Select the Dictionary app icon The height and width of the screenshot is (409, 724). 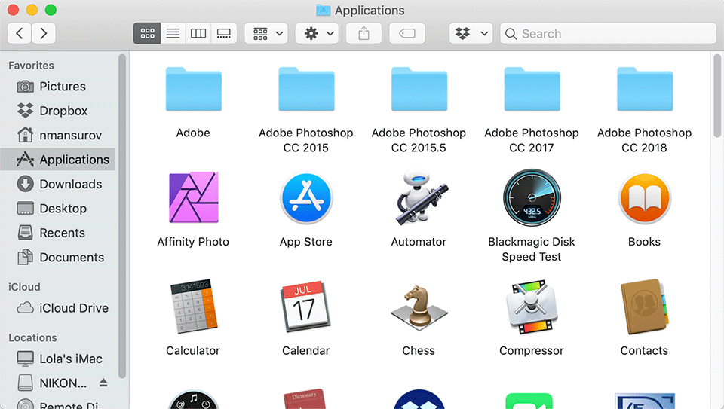(x=305, y=399)
